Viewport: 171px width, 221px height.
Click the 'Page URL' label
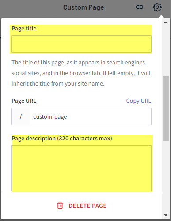tap(24, 101)
